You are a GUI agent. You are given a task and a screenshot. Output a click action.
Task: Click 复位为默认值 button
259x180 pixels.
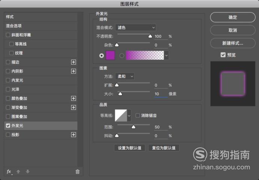pos(164,148)
